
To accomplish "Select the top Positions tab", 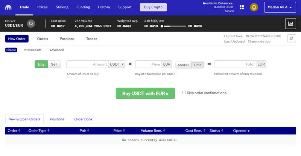I will pyautogui.click(x=67, y=39).
